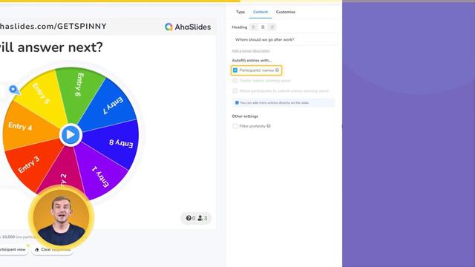This screenshot has width=475, height=267.
Task: Click the Clear responses button
Action: 53,249
